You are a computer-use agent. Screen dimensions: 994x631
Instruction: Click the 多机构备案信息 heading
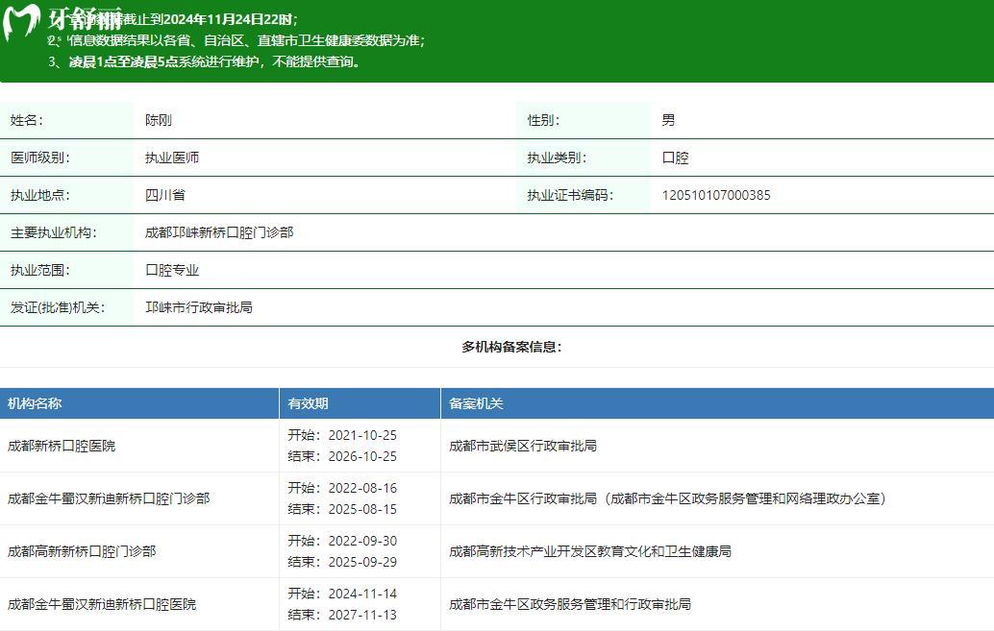[511, 347]
